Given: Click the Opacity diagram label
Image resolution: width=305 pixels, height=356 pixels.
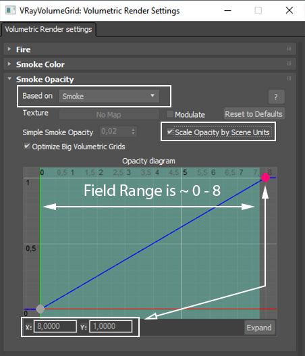Looking at the screenshot, I should pyautogui.click(x=148, y=161).
